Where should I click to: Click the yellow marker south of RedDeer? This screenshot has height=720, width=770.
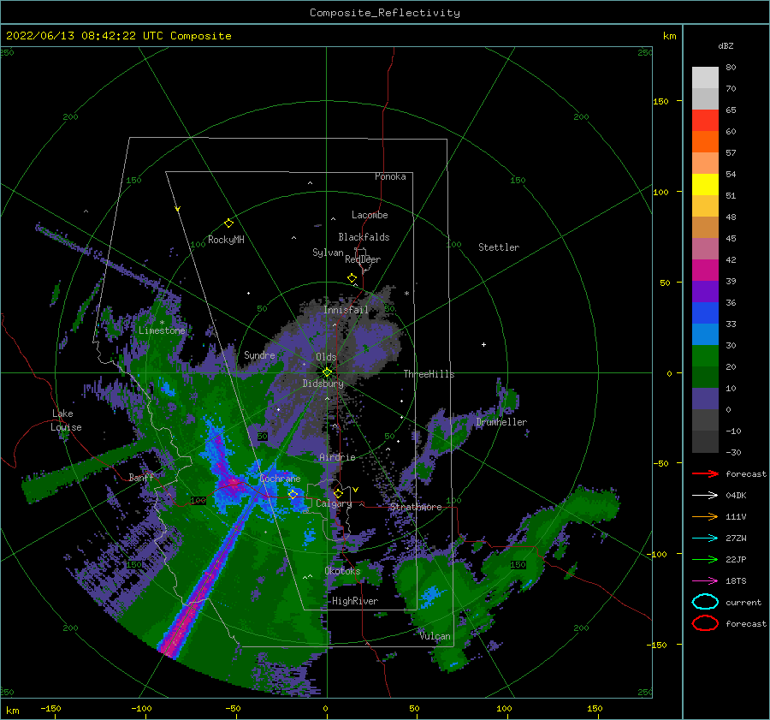coord(352,278)
